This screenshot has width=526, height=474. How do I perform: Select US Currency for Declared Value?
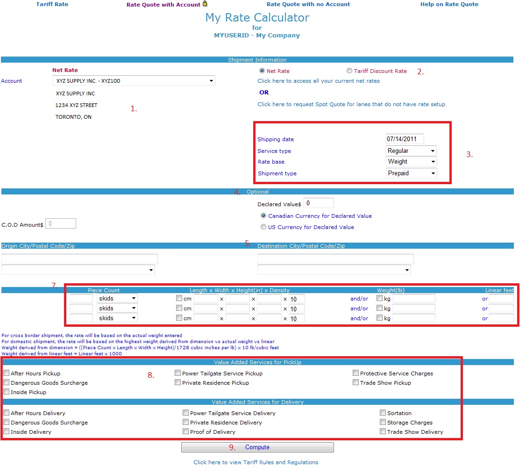point(263,227)
